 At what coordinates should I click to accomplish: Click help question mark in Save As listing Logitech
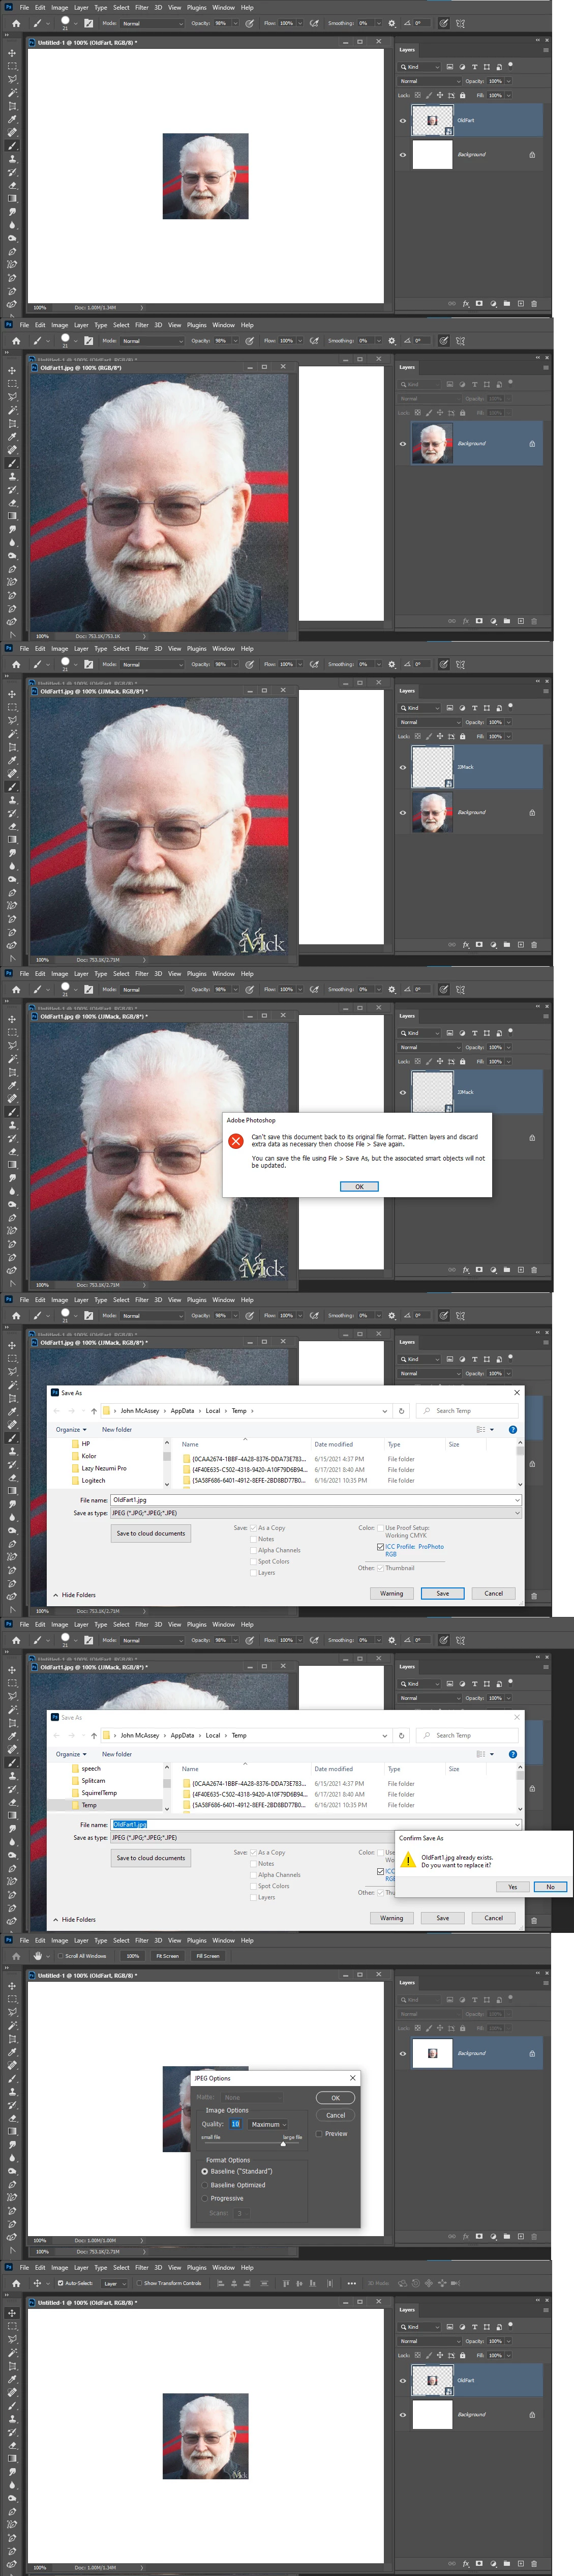pos(513,1430)
